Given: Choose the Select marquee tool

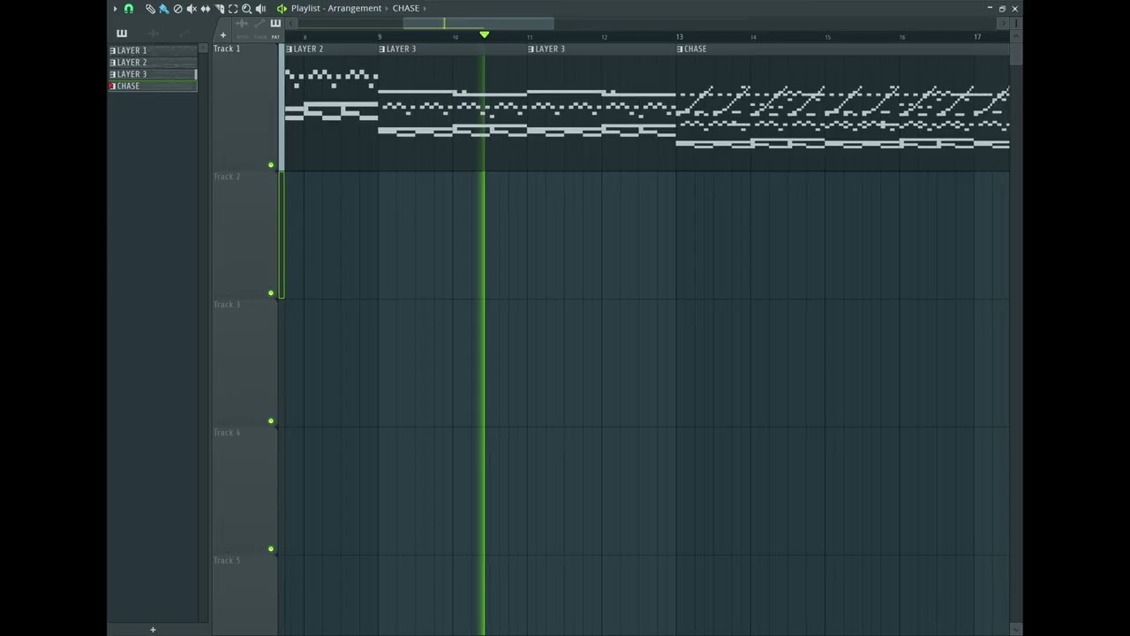Looking at the screenshot, I should pos(233,8).
